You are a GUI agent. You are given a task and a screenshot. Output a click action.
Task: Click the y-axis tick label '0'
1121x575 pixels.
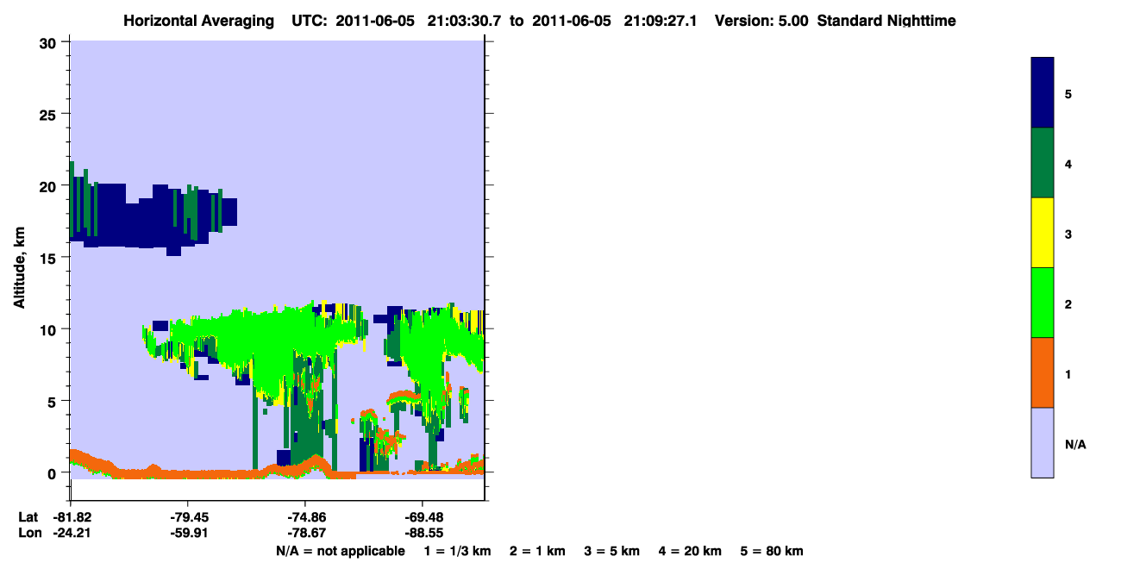tap(53, 472)
